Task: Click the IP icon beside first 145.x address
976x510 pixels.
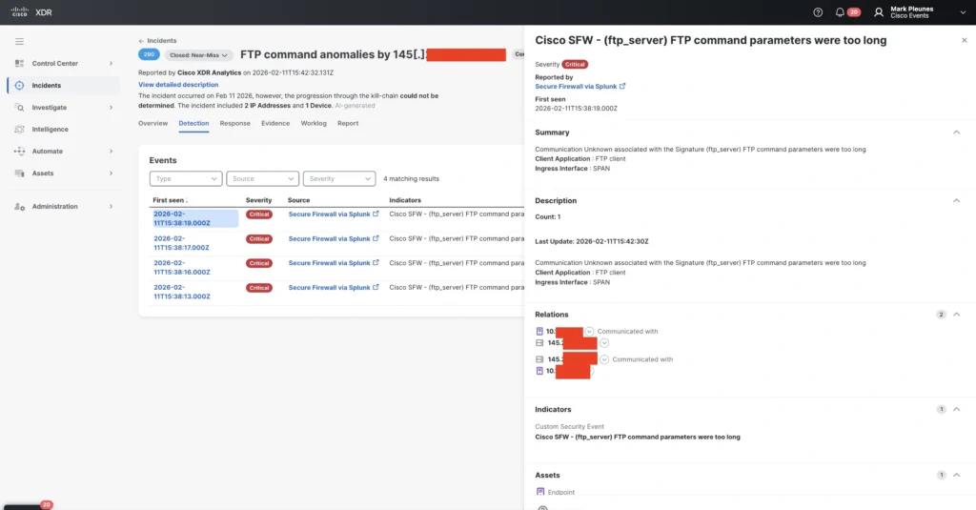Action: 539,343
